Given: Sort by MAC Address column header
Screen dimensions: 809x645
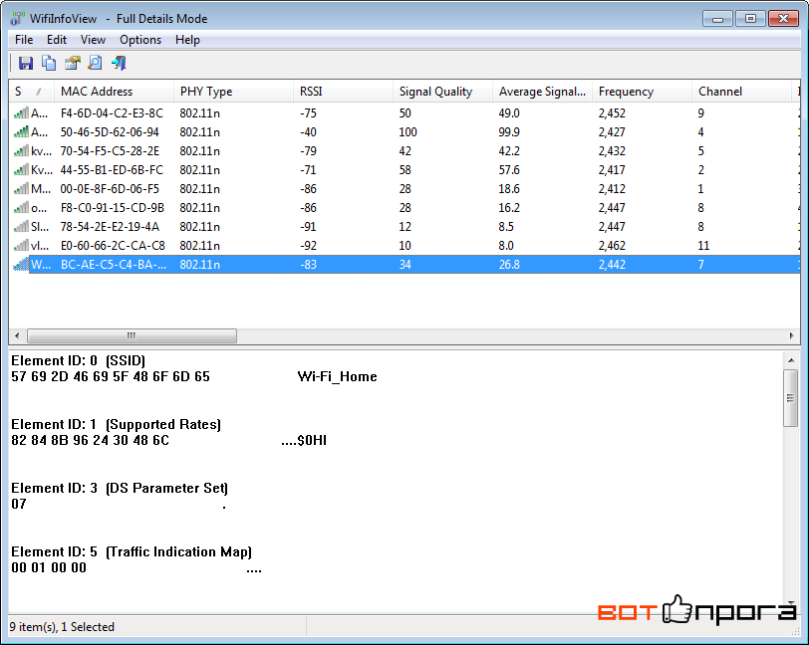Looking at the screenshot, I should point(114,92).
